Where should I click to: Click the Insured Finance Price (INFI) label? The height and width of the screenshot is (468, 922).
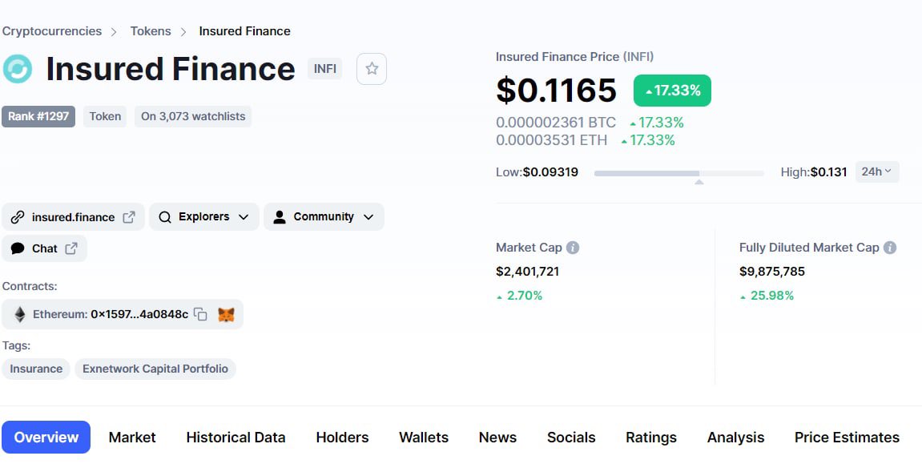tap(574, 57)
